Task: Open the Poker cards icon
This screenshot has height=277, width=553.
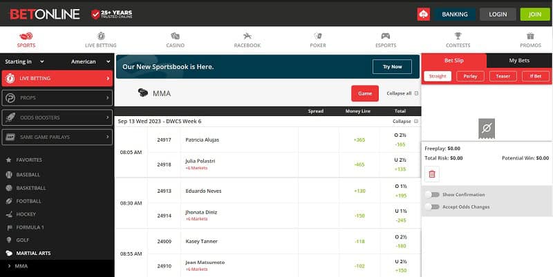Action: pos(318,36)
